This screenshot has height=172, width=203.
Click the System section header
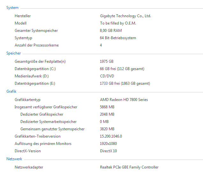pos(12,8)
